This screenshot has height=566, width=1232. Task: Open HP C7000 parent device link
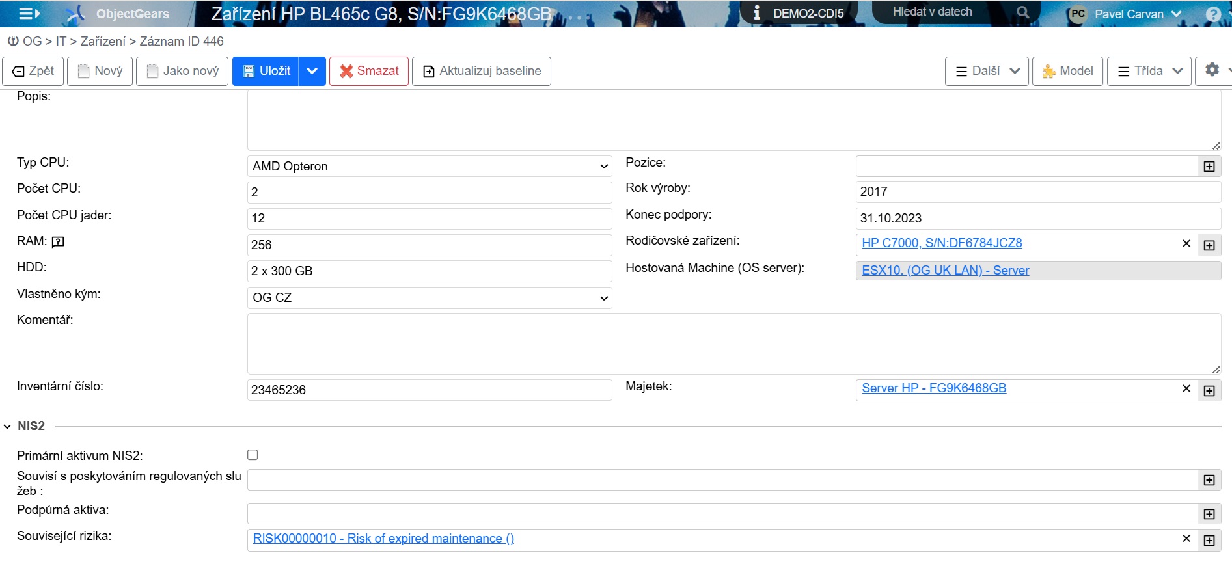point(942,243)
